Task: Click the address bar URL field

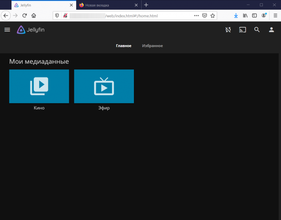Action: point(146,16)
